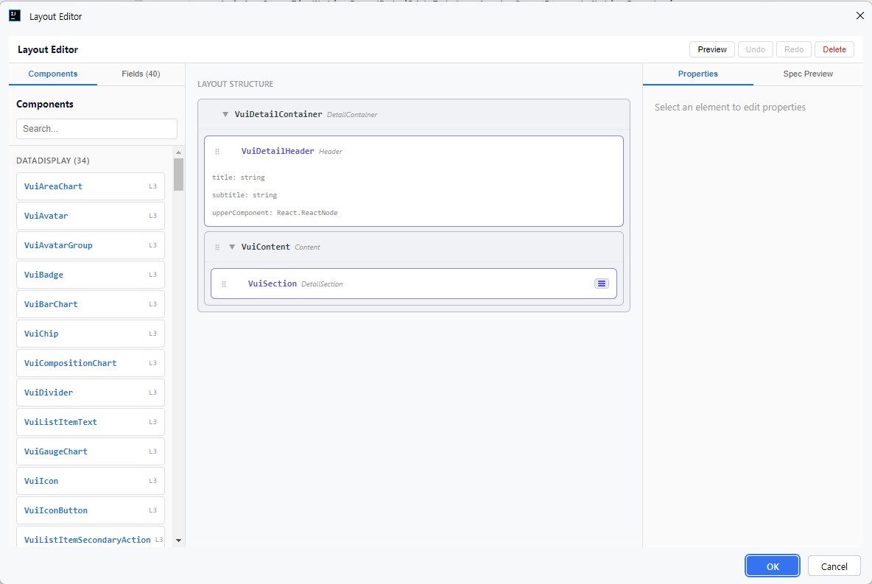
Task: Select the VuiDetailContainer label
Action: [x=278, y=115]
